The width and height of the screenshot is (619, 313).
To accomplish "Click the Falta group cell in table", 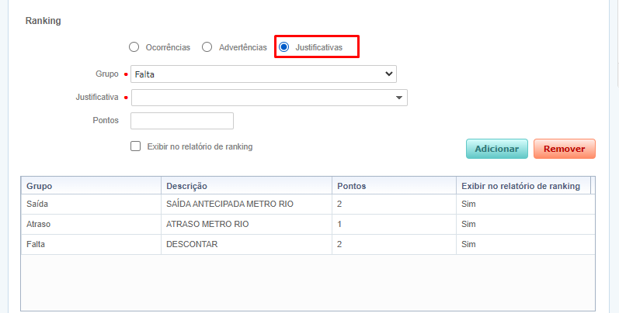I will pos(37,245).
